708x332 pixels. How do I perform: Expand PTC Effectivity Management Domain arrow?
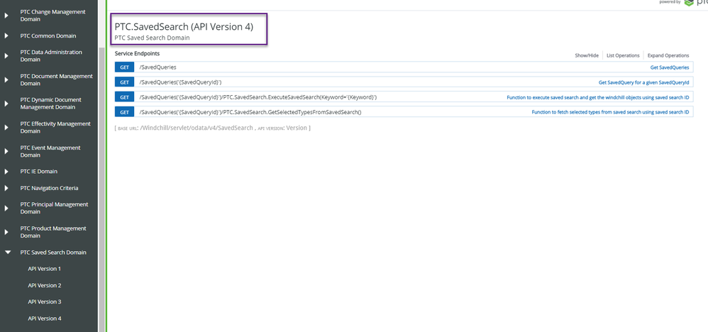pyautogui.click(x=6, y=128)
